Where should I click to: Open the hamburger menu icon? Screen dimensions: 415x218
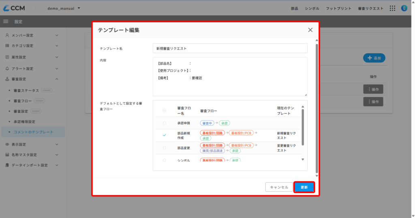(x=6, y=22)
